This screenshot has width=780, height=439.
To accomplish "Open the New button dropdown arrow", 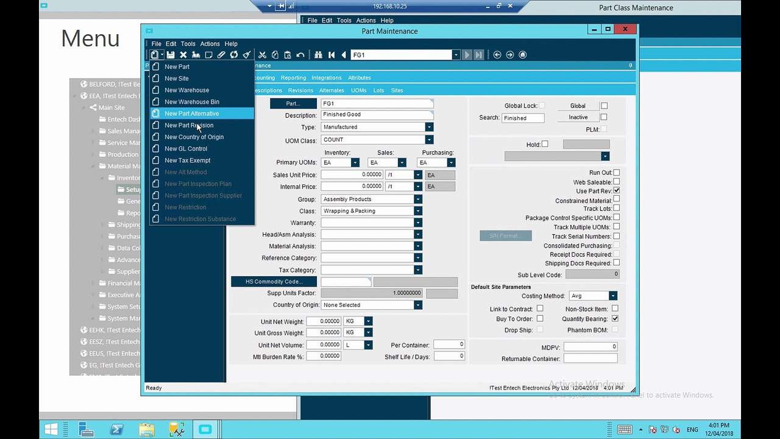I will click(x=162, y=55).
